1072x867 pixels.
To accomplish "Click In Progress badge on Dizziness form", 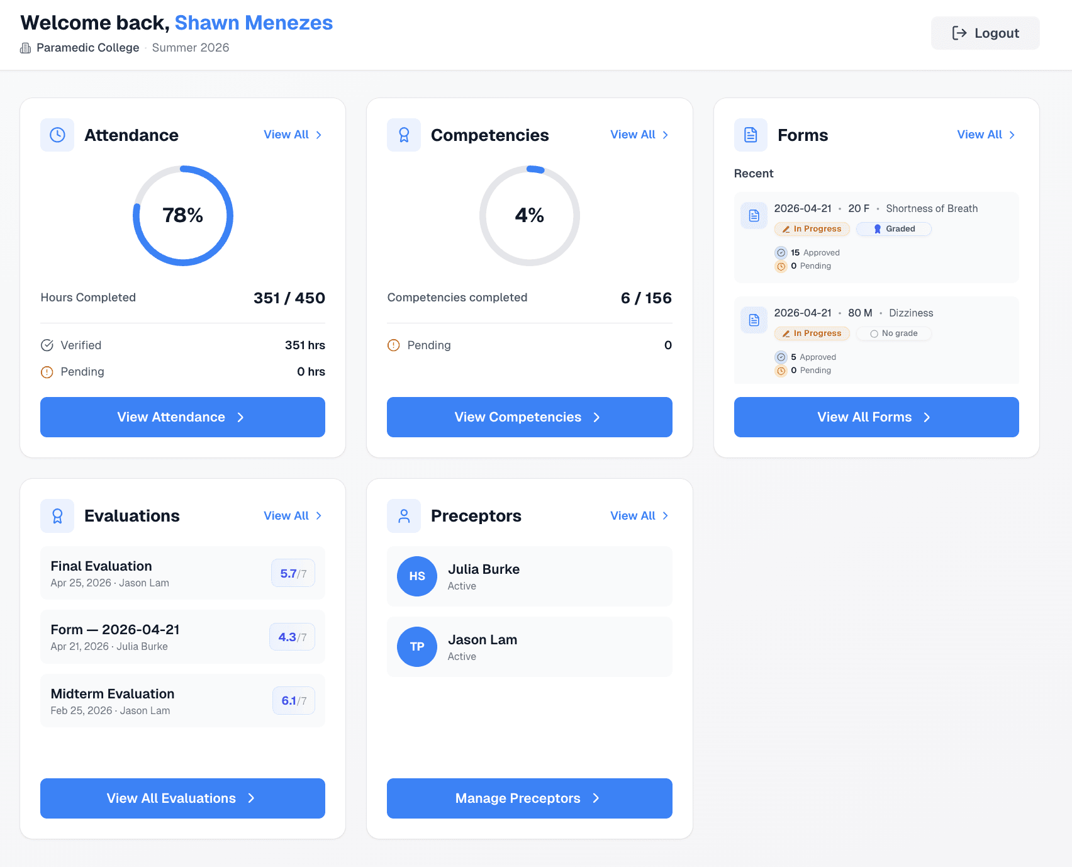I will point(812,333).
